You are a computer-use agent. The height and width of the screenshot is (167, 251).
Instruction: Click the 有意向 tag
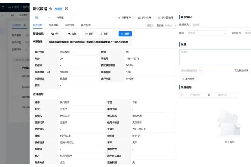click(x=58, y=9)
